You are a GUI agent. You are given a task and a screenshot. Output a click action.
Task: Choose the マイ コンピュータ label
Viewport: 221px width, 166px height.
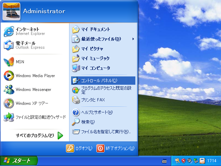pyautogui.click(x=96, y=68)
